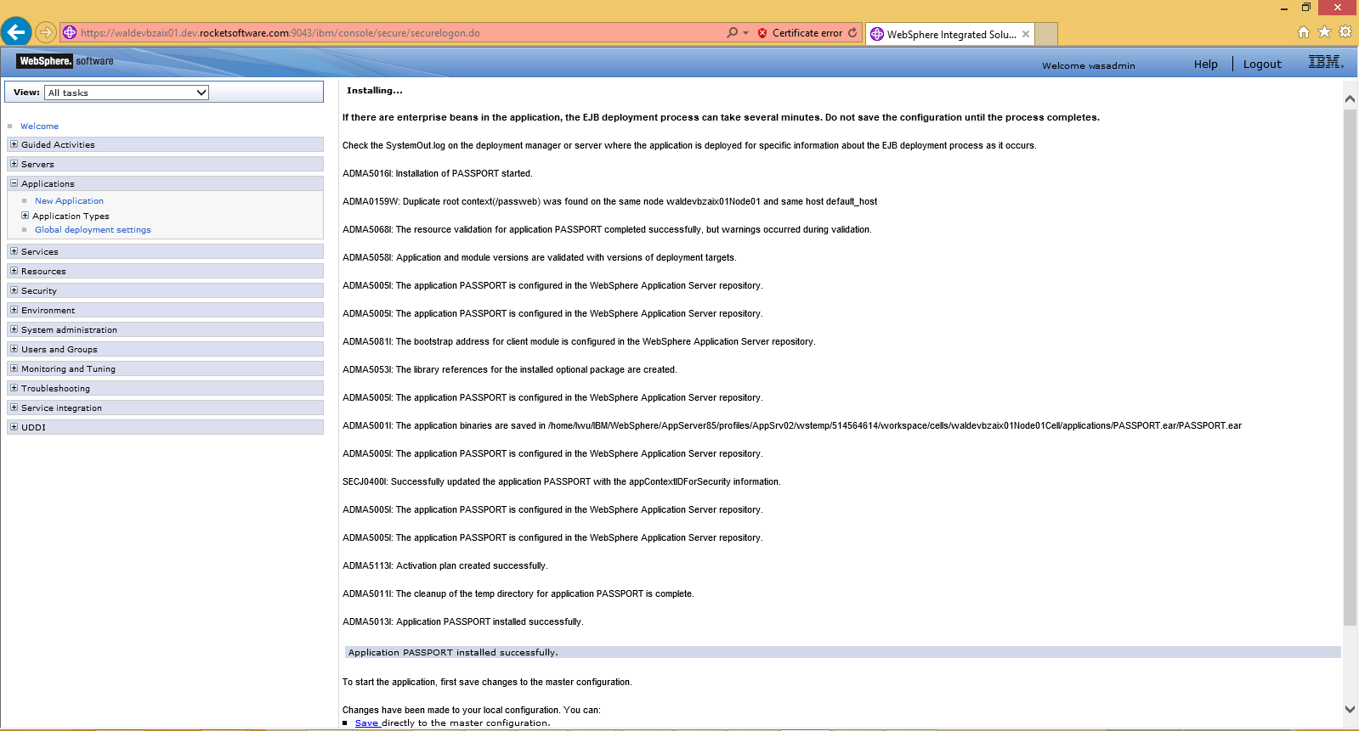Expand the Resources section
1359x731 pixels.
14,271
